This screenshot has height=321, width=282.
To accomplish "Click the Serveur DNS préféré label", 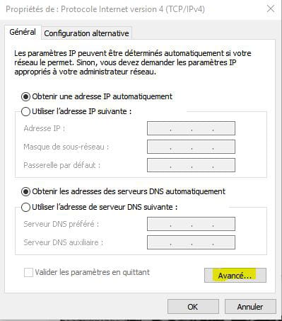I will 61,224.
